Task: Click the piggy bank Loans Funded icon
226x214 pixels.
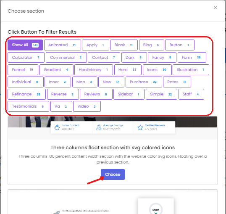Action: click(57, 127)
